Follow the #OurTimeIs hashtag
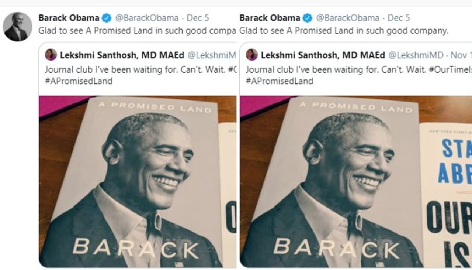The image size is (472, 270). (x=450, y=69)
